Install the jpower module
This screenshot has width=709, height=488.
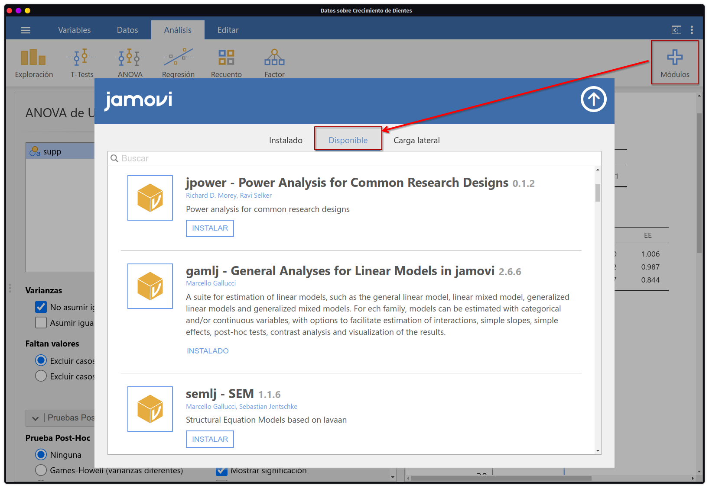[x=210, y=228]
